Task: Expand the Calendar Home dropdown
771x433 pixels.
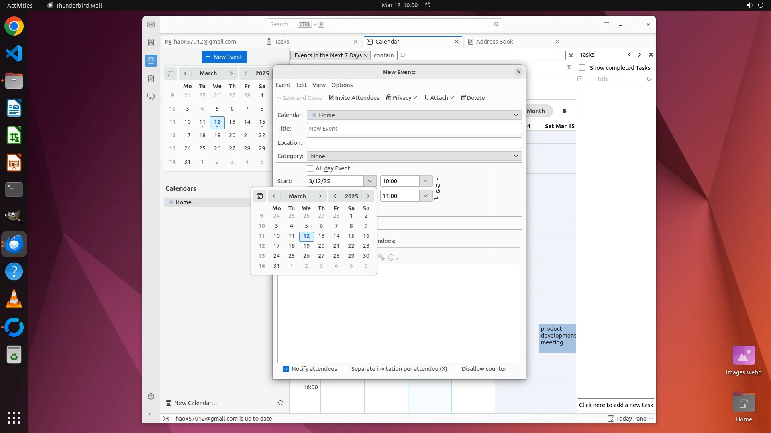Action: coord(414,115)
